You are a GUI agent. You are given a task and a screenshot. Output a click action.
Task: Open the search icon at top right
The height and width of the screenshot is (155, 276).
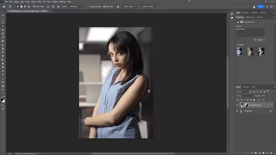[267, 6]
